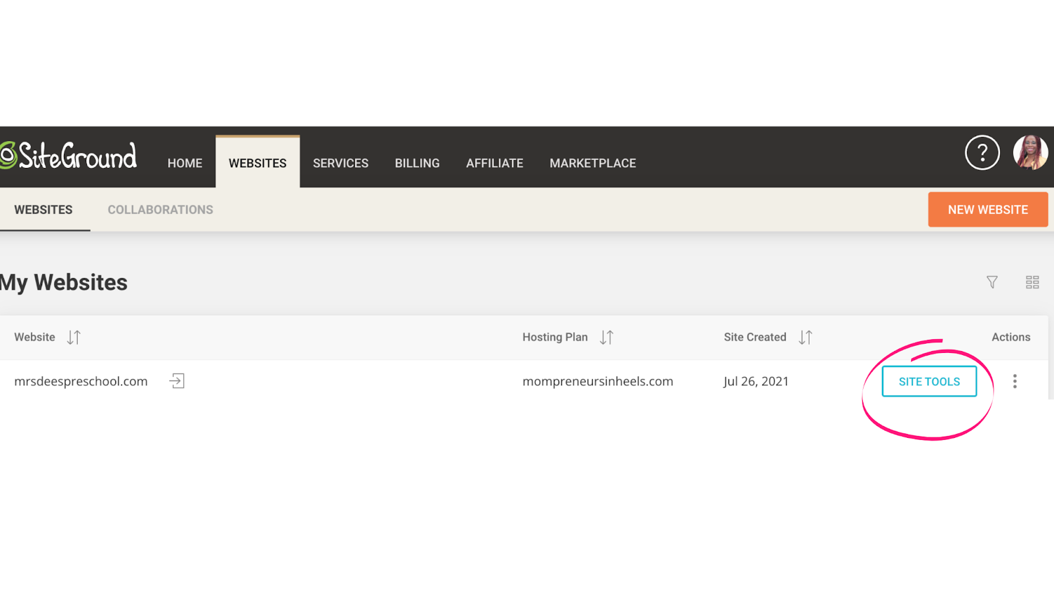1054x598 pixels.
Task: Open the BILLING nav tab
Action: tap(417, 163)
